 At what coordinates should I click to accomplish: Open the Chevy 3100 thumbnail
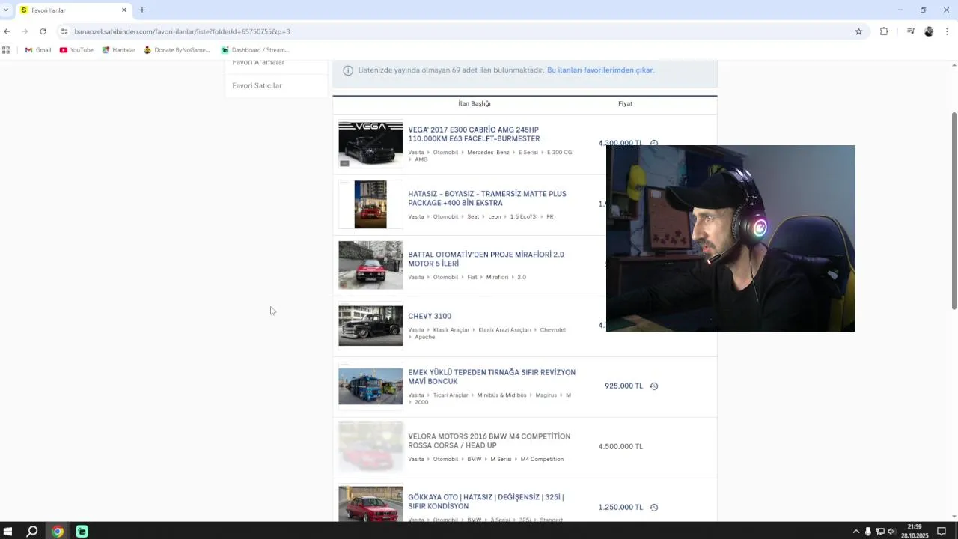pos(370,326)
